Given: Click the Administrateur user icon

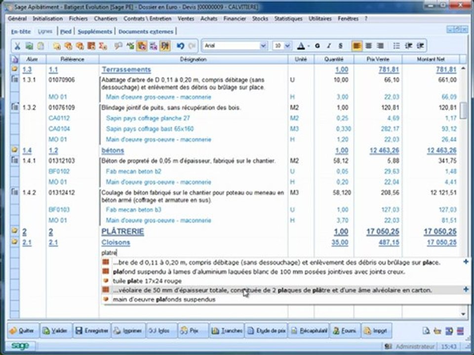Looking at the screenshot, I should coord(389,347).
